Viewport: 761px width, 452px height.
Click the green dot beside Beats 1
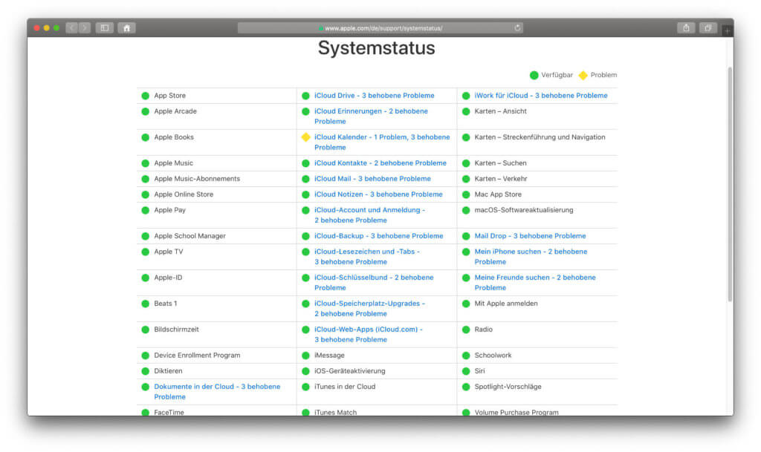click(145, 304)
